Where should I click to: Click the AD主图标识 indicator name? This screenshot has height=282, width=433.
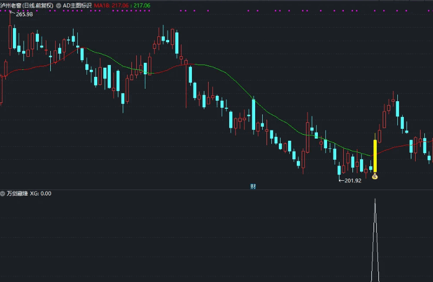click(x=77, y=5)
